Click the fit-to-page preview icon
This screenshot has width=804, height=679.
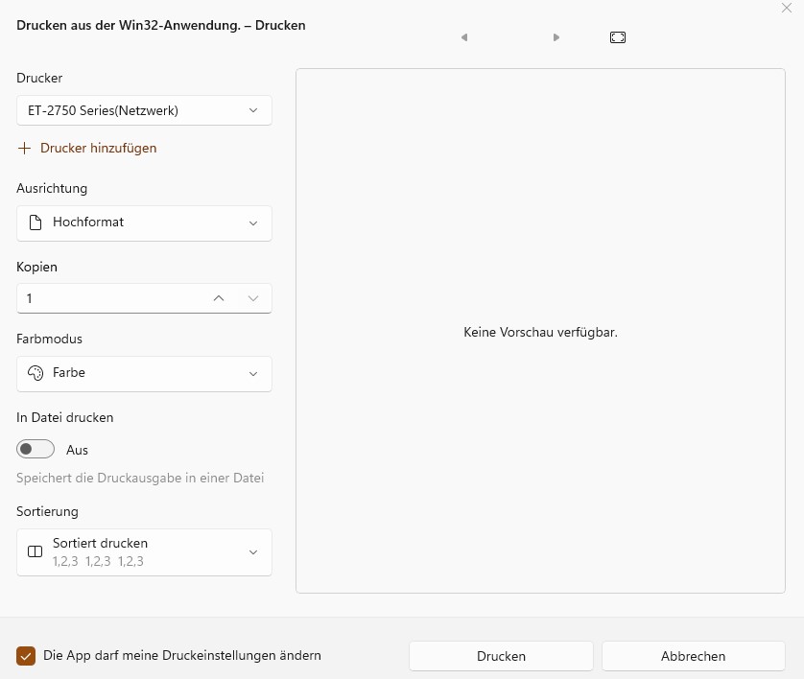pyautogui.click(x=618, y=37)
